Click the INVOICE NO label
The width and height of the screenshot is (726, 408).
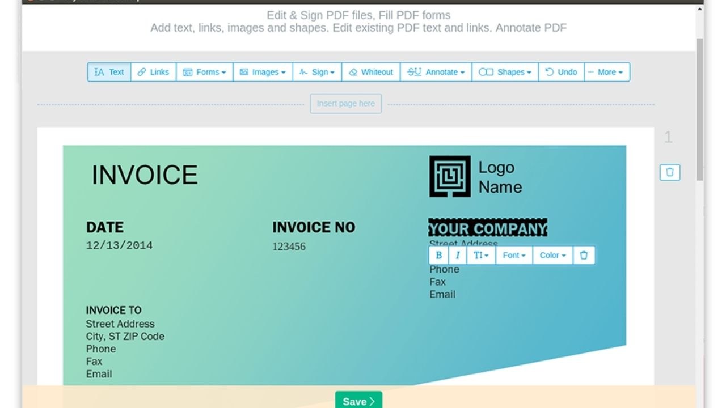click(314, 227)
